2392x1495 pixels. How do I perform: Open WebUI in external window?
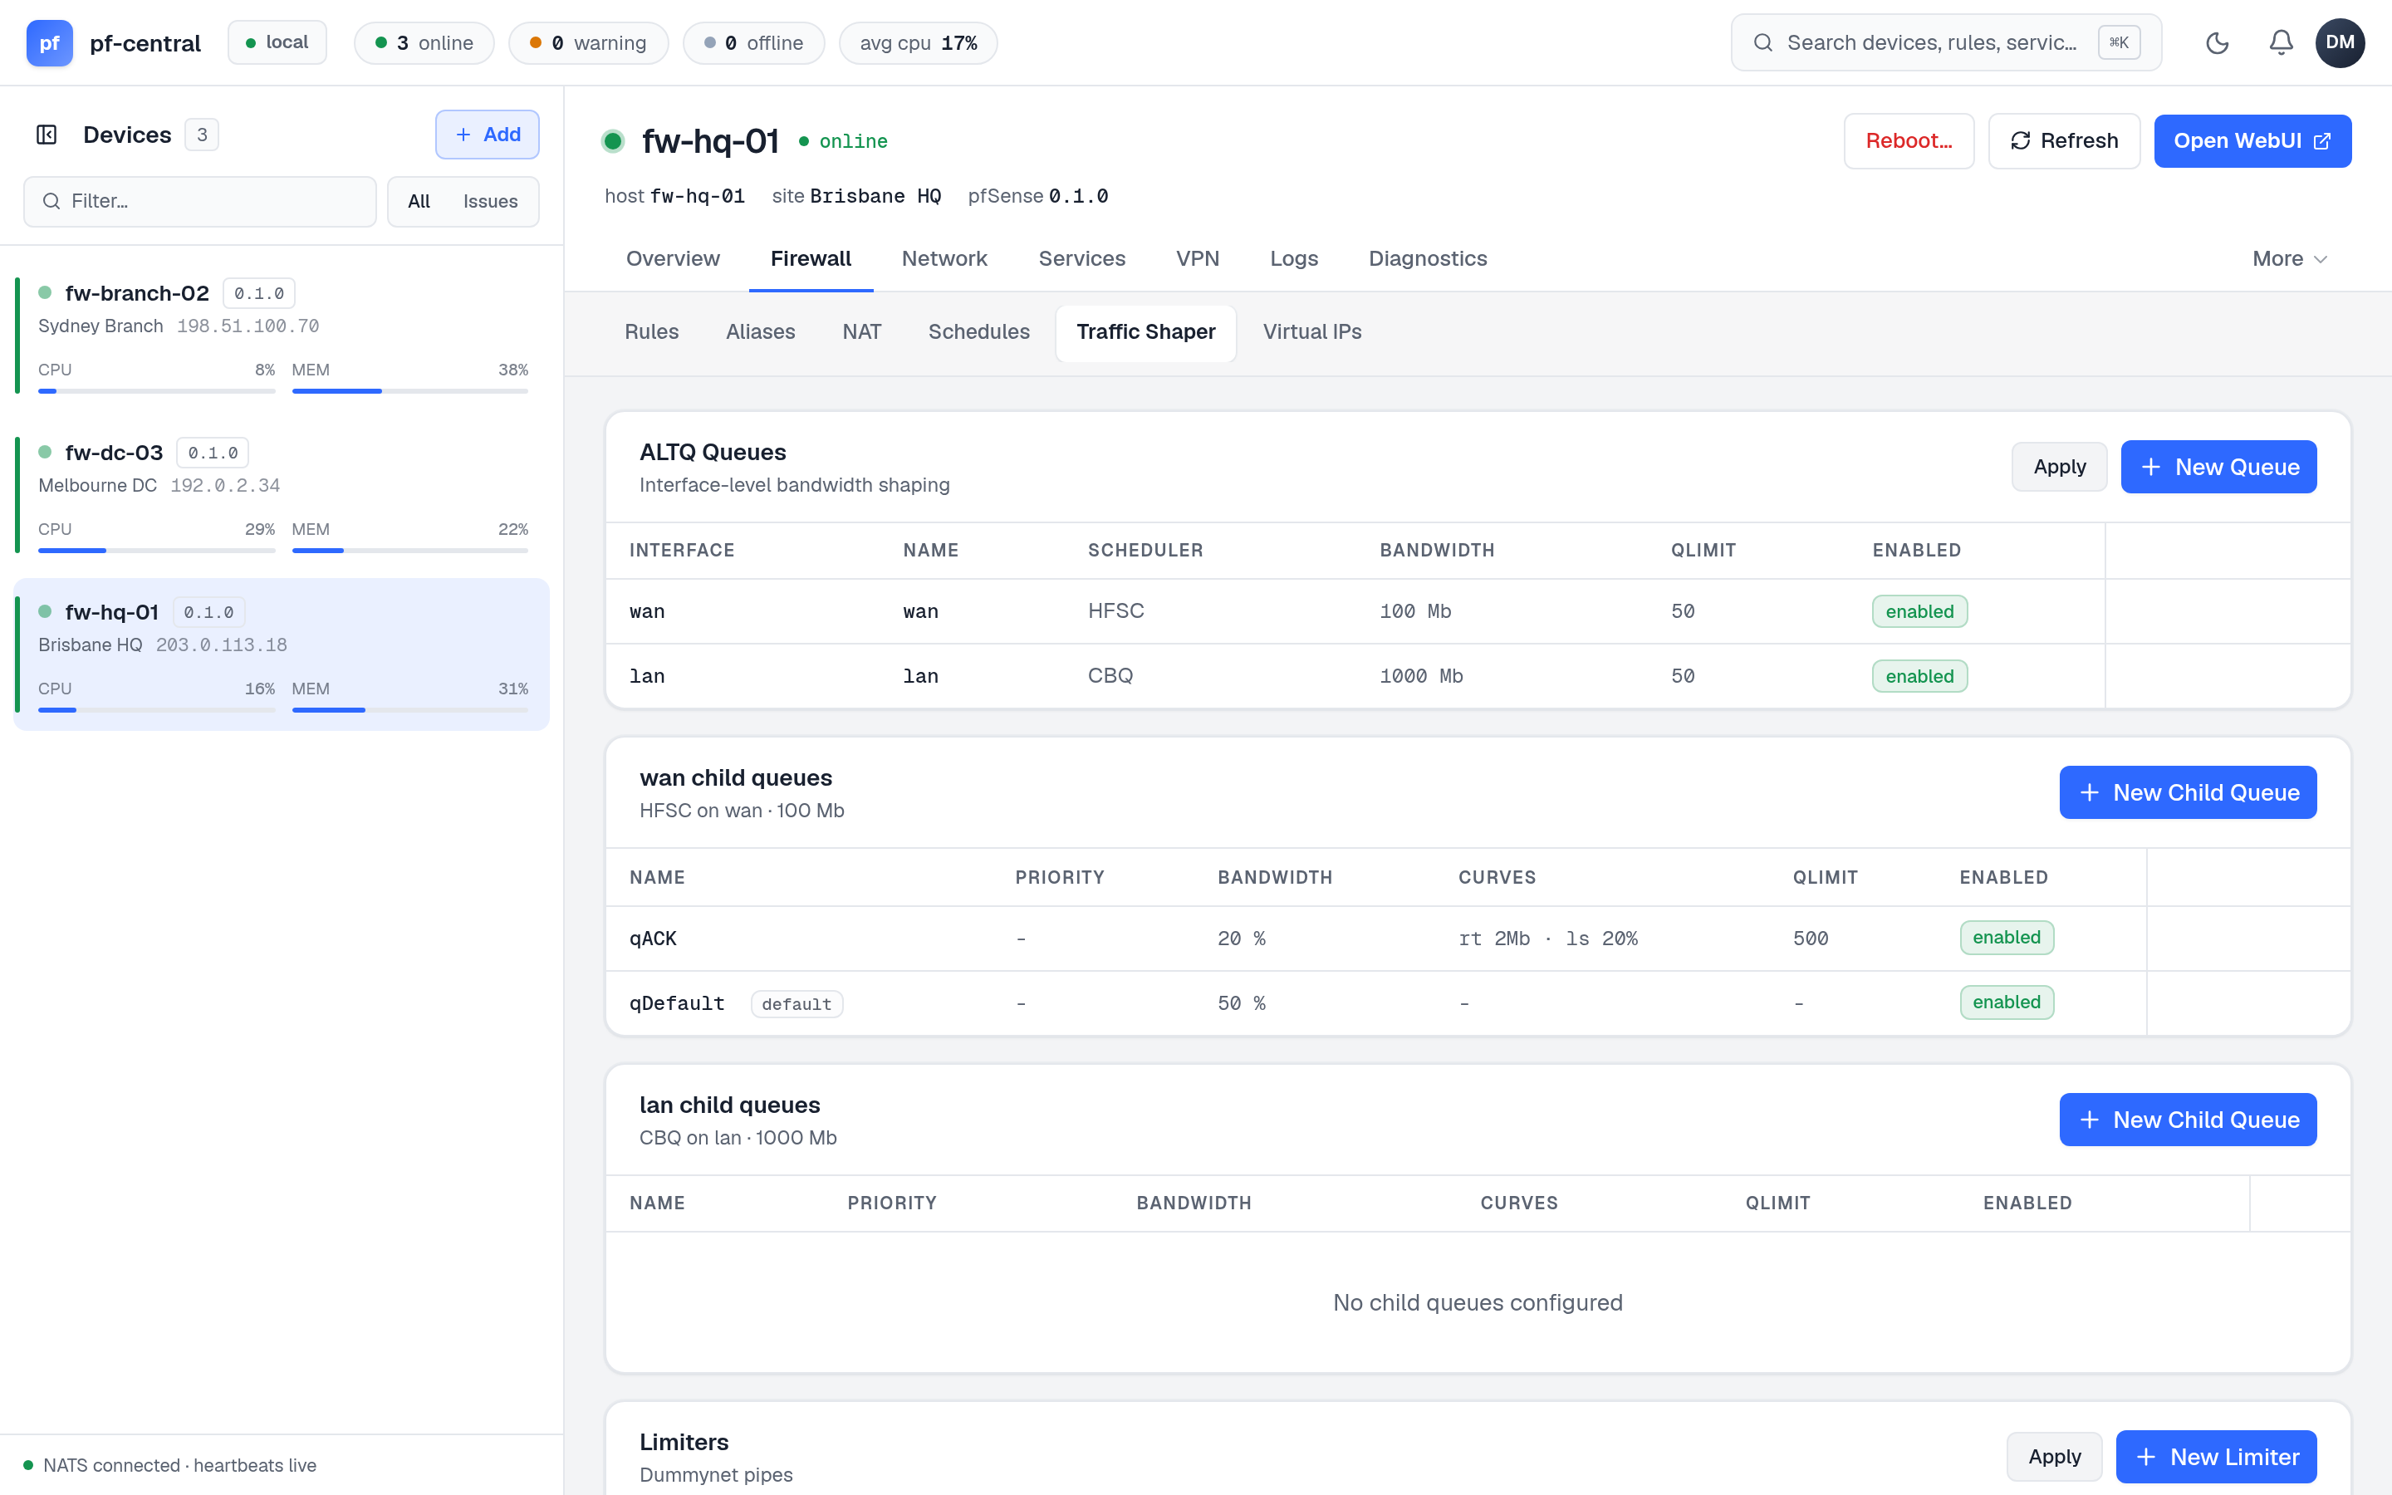pyautogui.click(x=2252, y=141)
